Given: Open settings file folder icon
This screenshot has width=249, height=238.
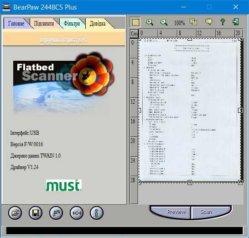Looking at the screenshot, I should [x=15, y=213].
